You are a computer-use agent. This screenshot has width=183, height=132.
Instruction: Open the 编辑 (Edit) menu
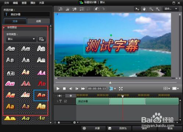click(x=15, y=3)
